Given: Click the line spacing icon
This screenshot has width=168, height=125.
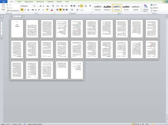Looking at the screenshot, I should click(x=72, y=10).
